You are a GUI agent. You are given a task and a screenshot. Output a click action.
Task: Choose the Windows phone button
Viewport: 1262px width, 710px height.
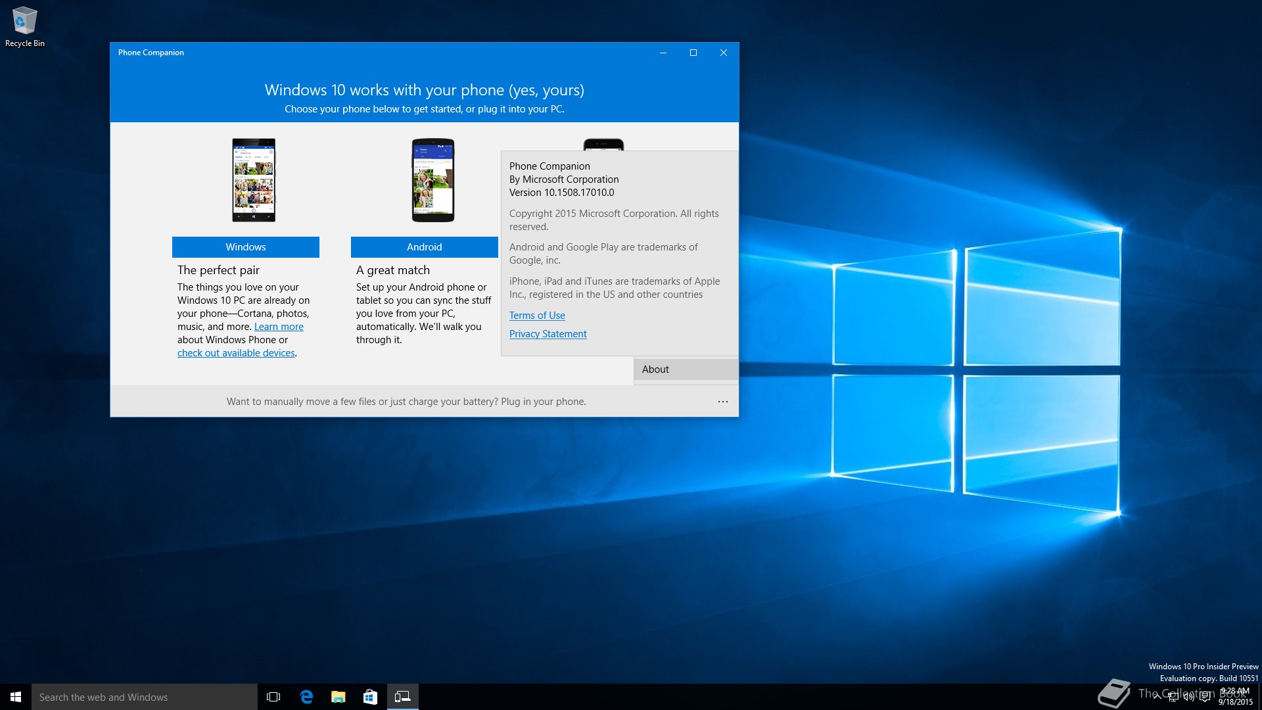tap(246, 247)
